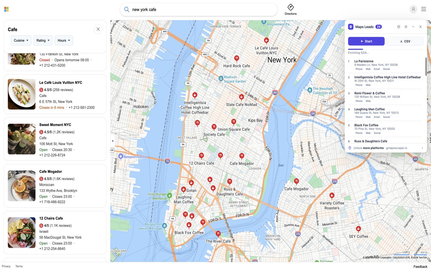Select the 12 Chairs Cafe map pin
The height and width of the screenshot is (269, 431).
201,156
